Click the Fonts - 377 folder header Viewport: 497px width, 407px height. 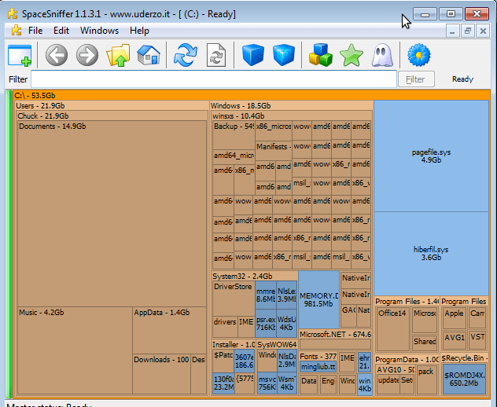(318, 357)
